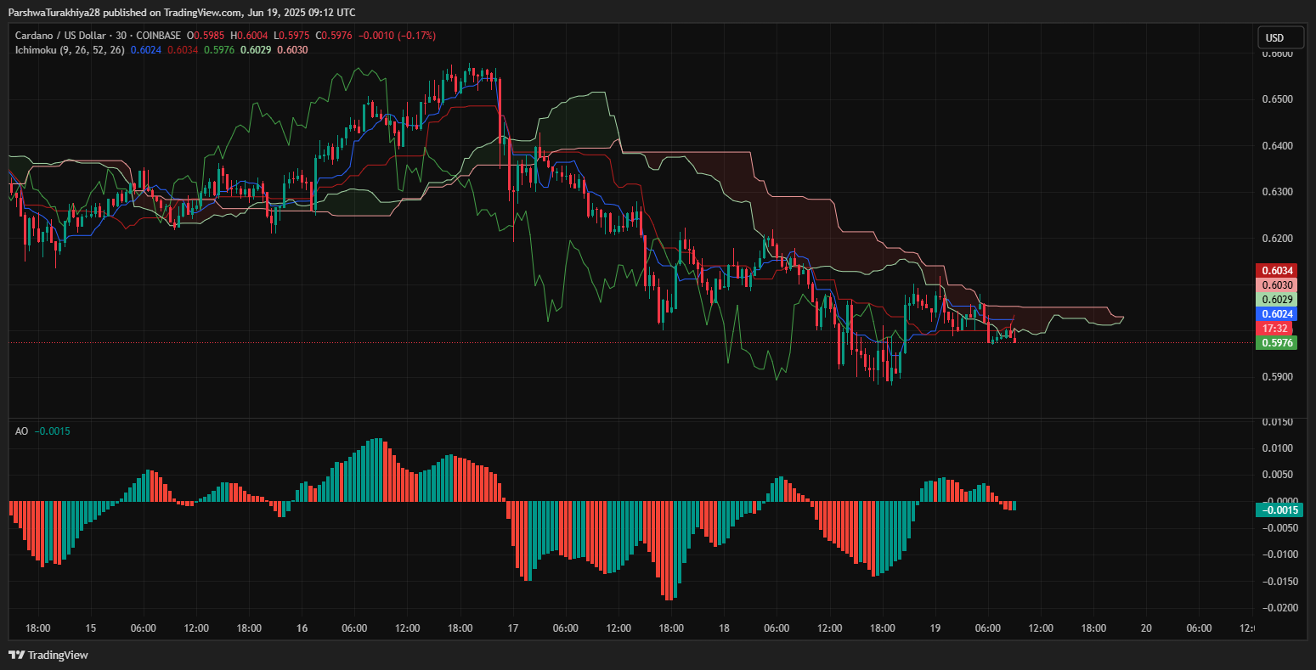Click the 17:32 countdown timer label
Image resolution: width=1316 pixels, height=670 pixels.
[x=1276, y=329]
